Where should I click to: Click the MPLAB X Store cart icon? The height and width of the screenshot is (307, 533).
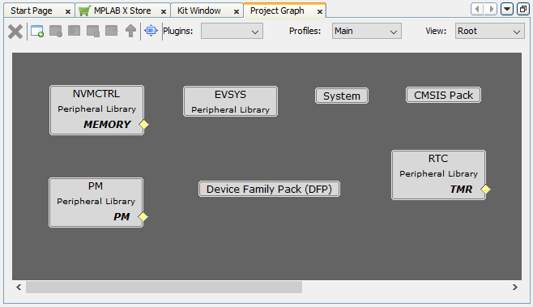pos(84,11)
